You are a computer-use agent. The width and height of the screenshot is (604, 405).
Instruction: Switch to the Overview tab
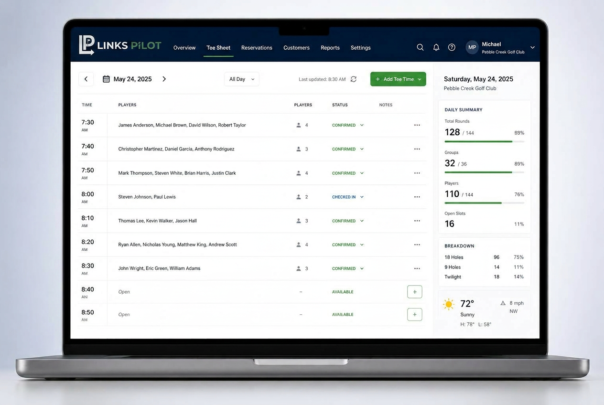(184, 48)
